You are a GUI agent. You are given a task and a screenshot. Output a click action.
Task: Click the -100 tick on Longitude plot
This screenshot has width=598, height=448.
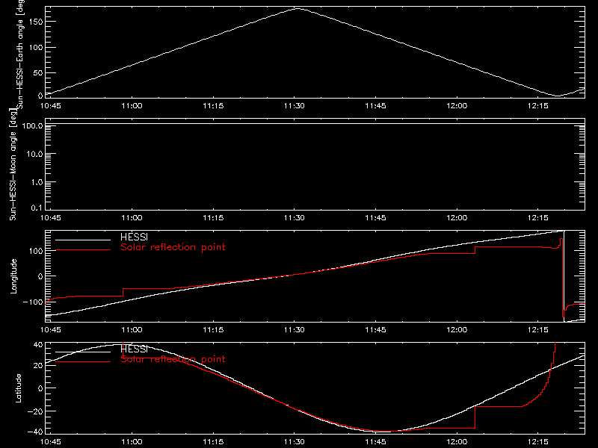[33, 302]
